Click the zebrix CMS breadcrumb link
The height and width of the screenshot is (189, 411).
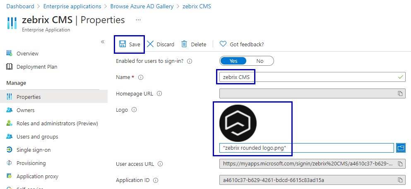[x=197, y=6]
